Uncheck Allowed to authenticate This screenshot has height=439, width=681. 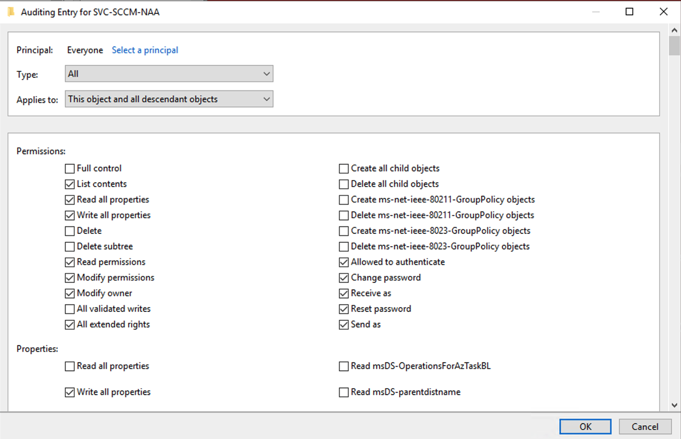[343, 262]
